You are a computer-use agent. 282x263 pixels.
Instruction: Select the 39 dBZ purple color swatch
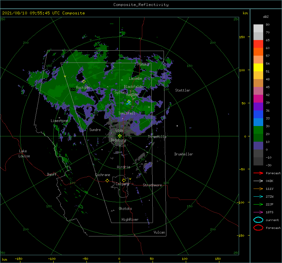coord(258,106)
